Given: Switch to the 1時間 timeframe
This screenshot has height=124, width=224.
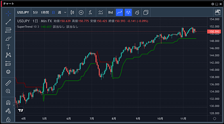Looking at the screenshot, I should point(45,12).
